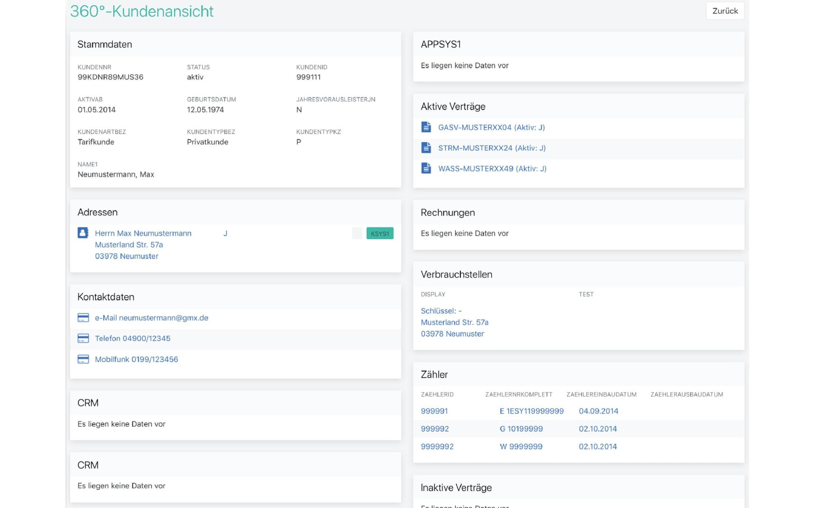Click the contact card icon beside the e-Mail entry
This screenshot has height=508, width=814.
pyautogui.click(x=83, y=318)
